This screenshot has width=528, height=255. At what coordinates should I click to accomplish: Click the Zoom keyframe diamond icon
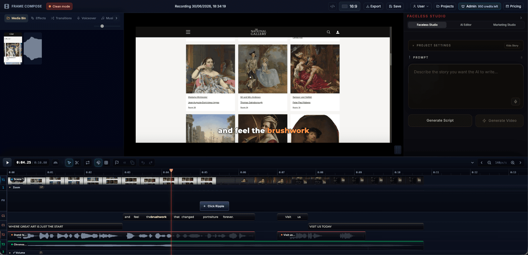[x=10, y=187]
